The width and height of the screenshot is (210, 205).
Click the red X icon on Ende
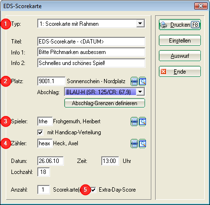click(x=163, y=72)
